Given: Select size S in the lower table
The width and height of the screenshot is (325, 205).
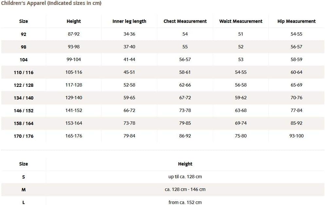Looking at the screenshot, I should point(24,177).
